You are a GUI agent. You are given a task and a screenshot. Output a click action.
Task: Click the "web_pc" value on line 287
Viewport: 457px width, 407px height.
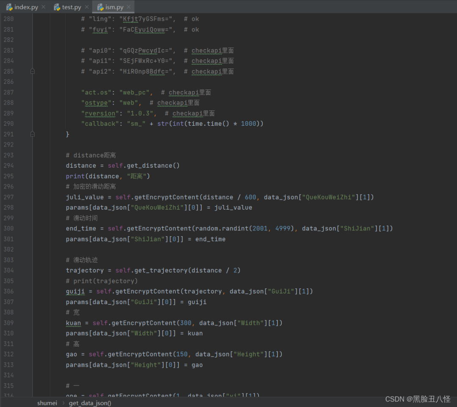[x=135, y=92]
